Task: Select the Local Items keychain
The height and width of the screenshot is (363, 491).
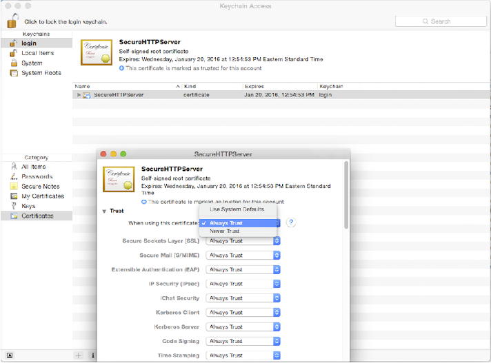Action: pos(37,53)
